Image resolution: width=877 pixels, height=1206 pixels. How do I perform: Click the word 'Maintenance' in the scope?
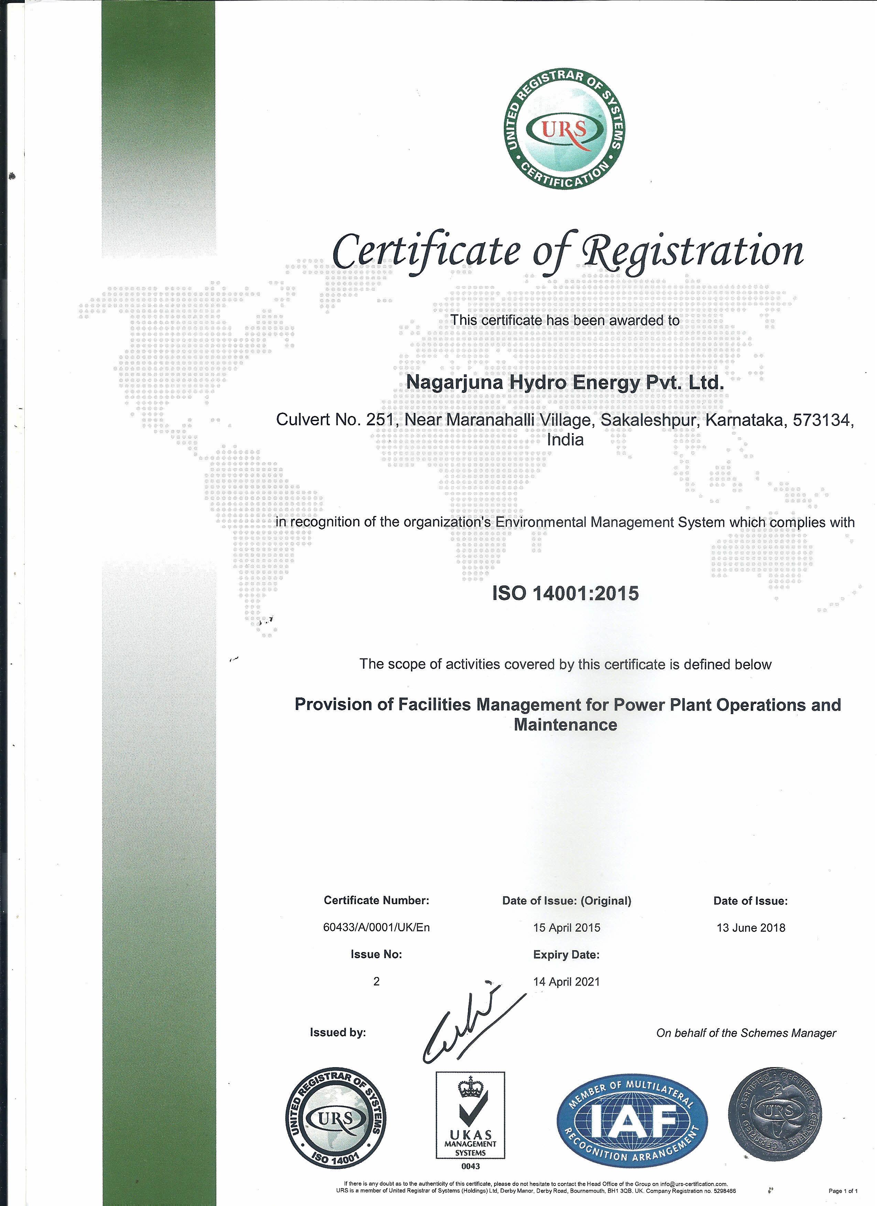tap(565, 725)
